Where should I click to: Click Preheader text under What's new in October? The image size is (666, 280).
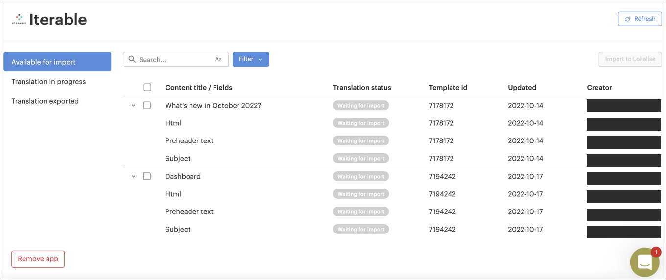(190, 141)
